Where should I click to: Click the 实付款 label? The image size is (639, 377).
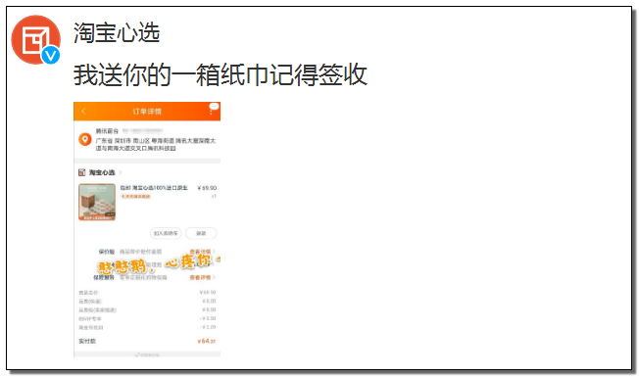[87, 341]
